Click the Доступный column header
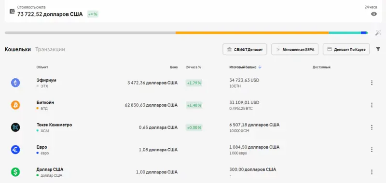 click(321, 67)
